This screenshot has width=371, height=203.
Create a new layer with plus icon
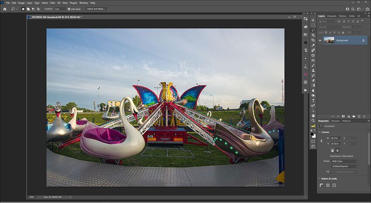358,116
